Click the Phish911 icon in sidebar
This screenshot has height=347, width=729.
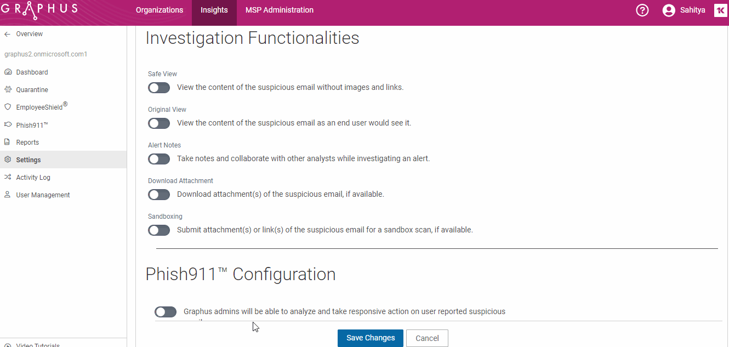tap(8, 125)
